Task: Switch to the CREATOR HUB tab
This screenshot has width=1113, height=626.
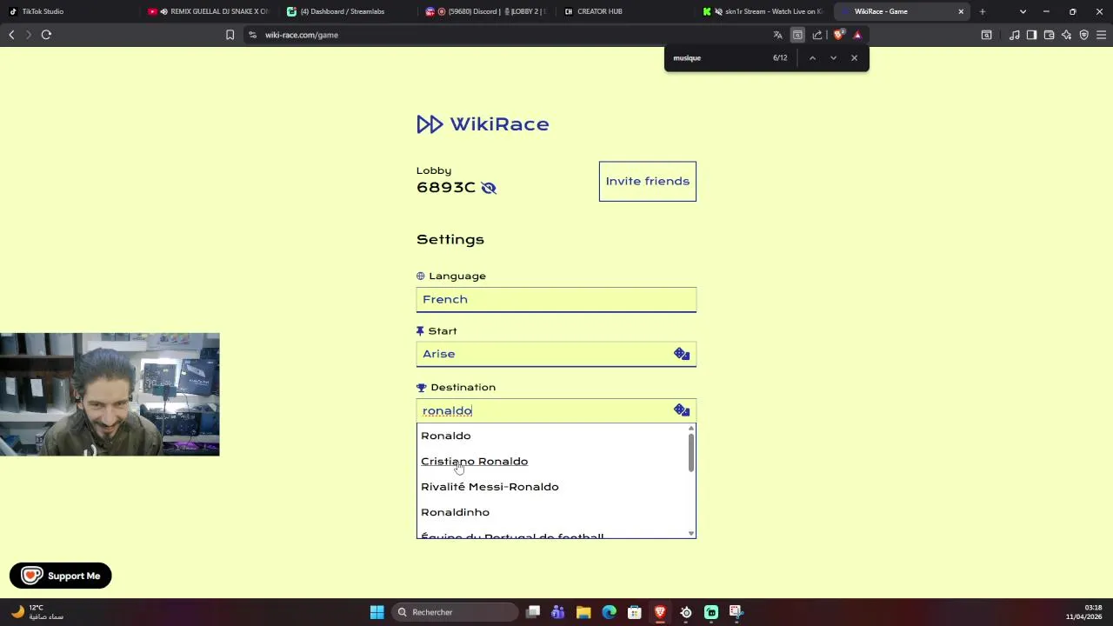Action: pos(626,11)
